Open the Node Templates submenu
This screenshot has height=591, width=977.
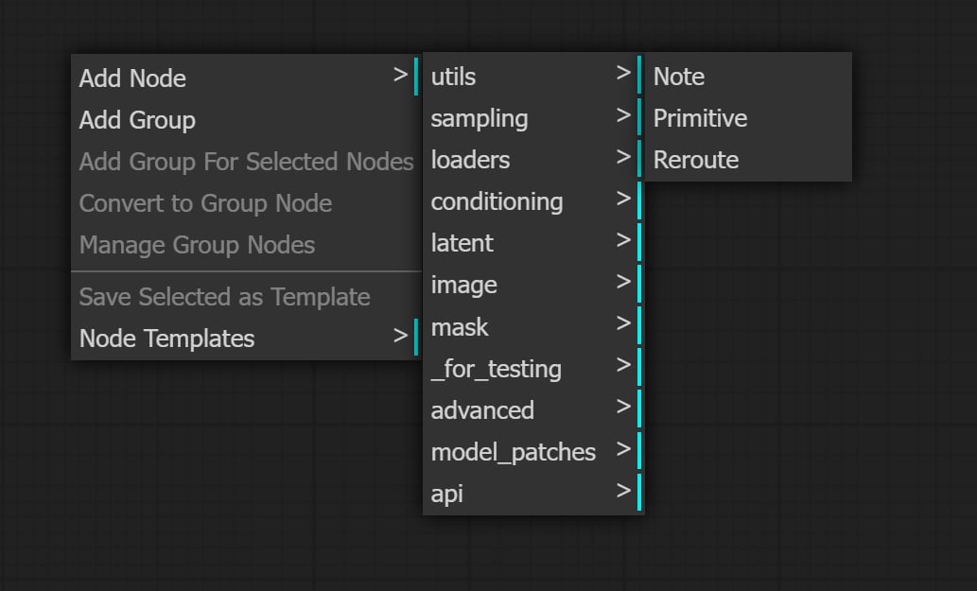point(247,339)
